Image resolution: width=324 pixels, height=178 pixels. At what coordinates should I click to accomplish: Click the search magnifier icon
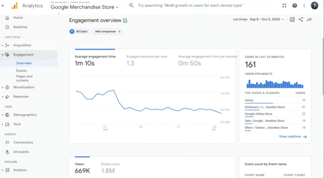coord(131,5)
